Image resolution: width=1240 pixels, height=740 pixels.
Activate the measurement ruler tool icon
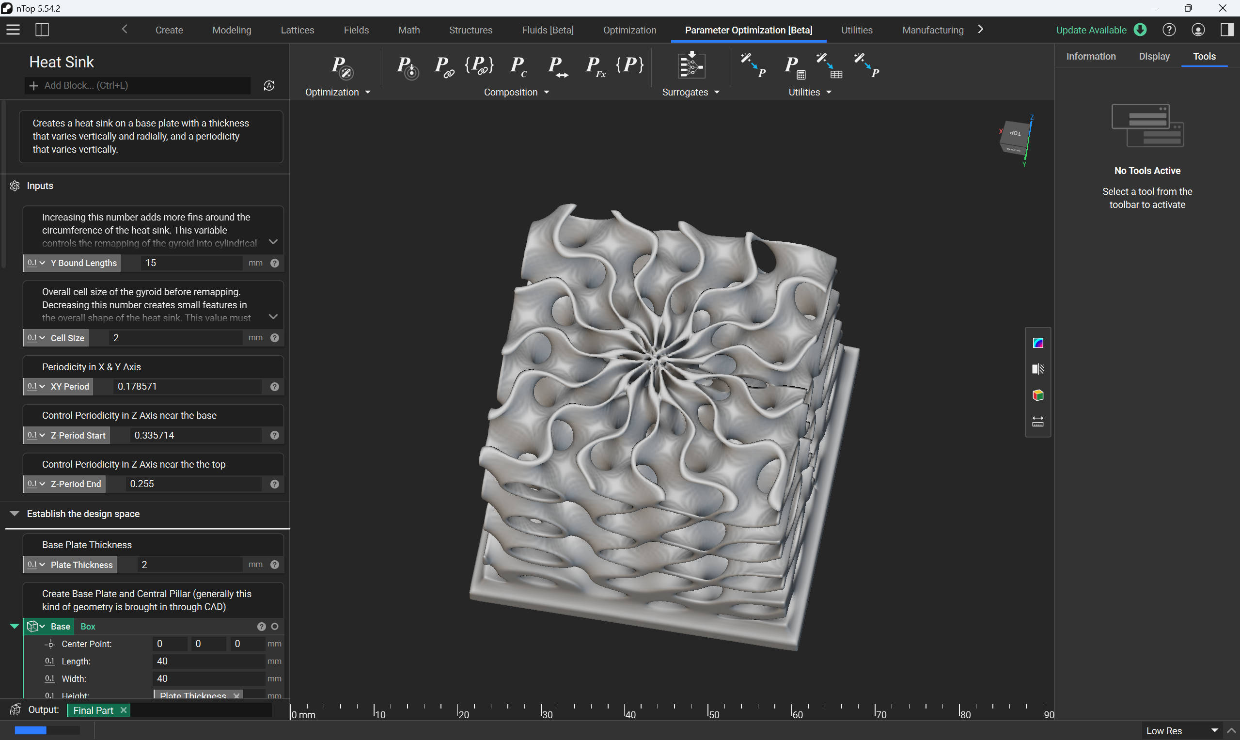1037,421
